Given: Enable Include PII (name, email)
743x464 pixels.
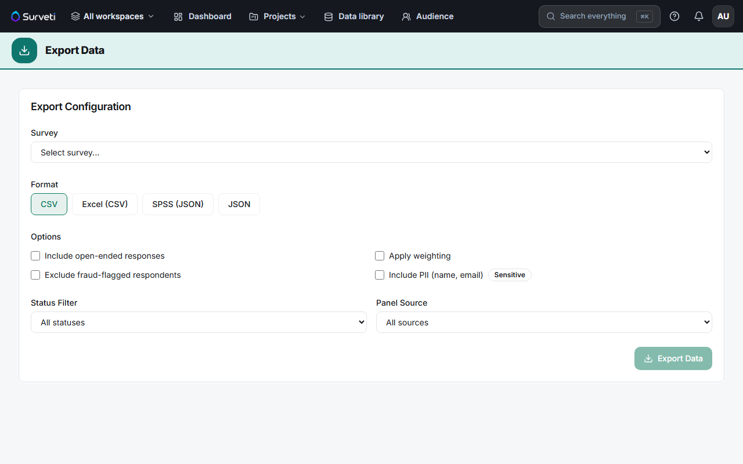Looking at the screenshot, I should 380,275.
